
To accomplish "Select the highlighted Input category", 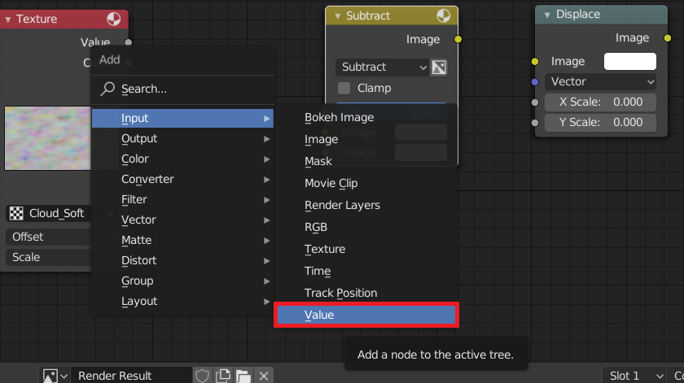I will pos(182,118).
